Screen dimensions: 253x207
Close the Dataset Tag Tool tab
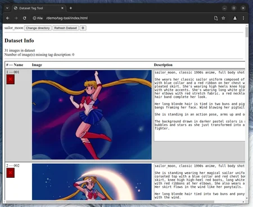(62, 8)
